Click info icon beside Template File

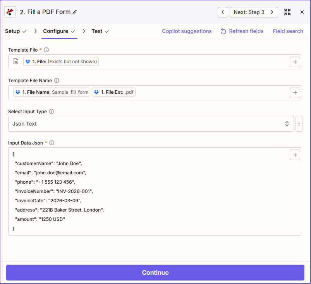click(x=46, y=50)
